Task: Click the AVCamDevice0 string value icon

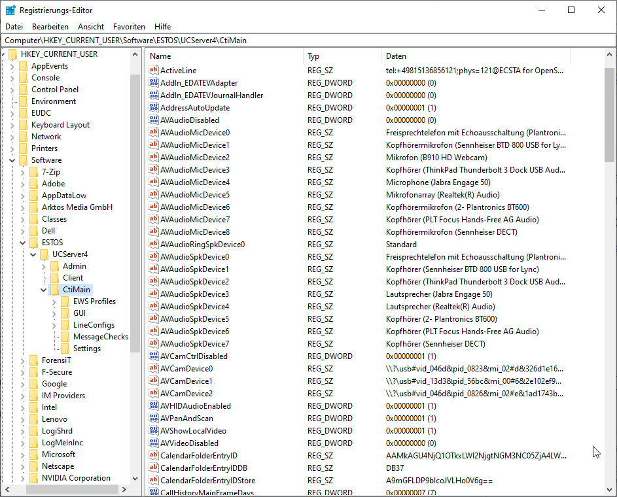Action: [x=154, y=369]
